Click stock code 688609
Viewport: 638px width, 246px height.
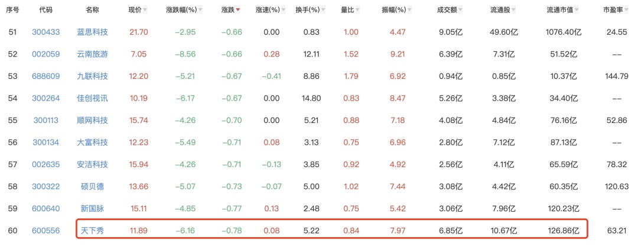click(x=45, y=76)
